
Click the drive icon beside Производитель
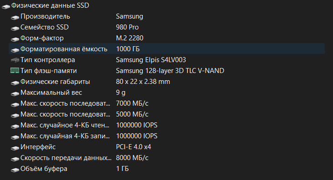(x=15, y=18)
